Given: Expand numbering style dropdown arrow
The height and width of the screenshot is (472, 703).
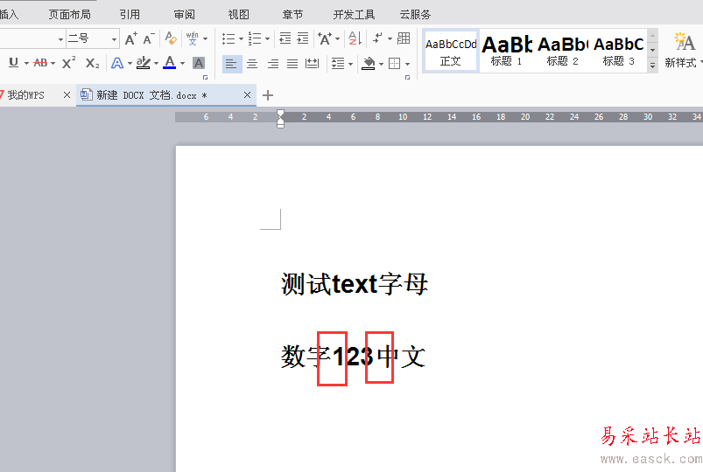Looking at the screenshot, I should click(x=267, y=39).
